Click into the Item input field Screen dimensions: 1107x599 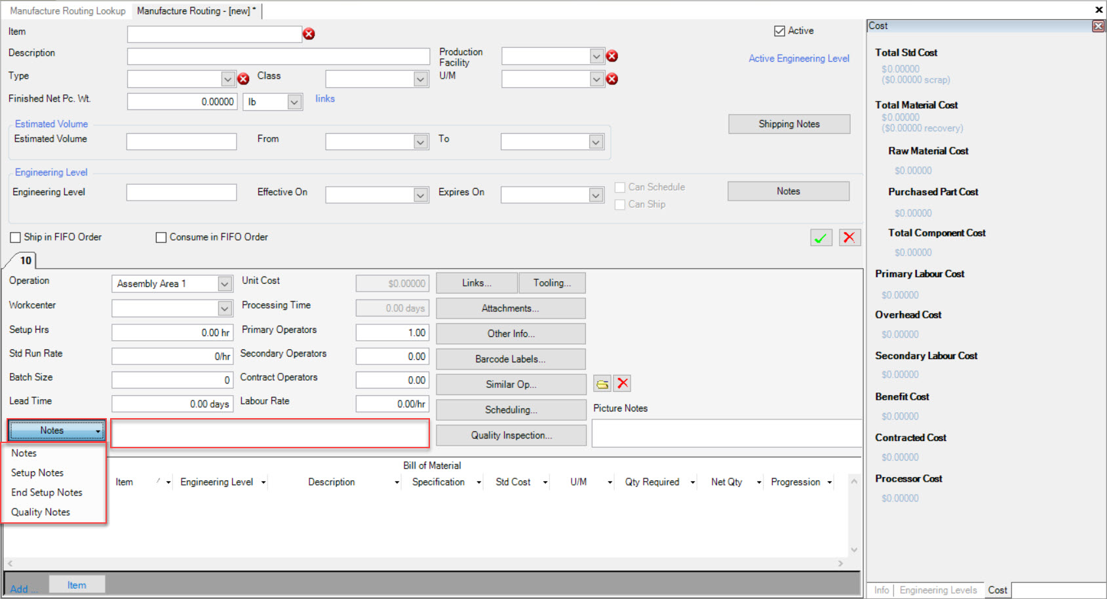click(214, 34)
